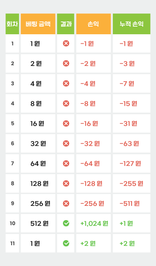Click the 512 원 bet amount cell

(38, 223)
